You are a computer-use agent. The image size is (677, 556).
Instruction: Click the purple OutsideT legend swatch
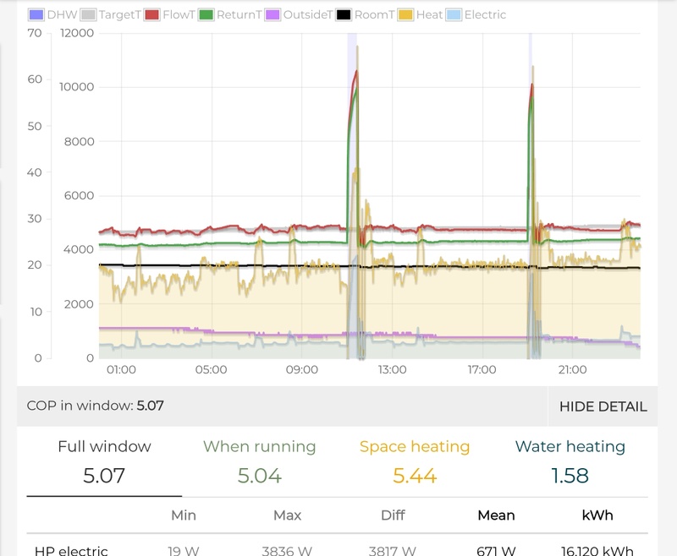pos(271,14)
